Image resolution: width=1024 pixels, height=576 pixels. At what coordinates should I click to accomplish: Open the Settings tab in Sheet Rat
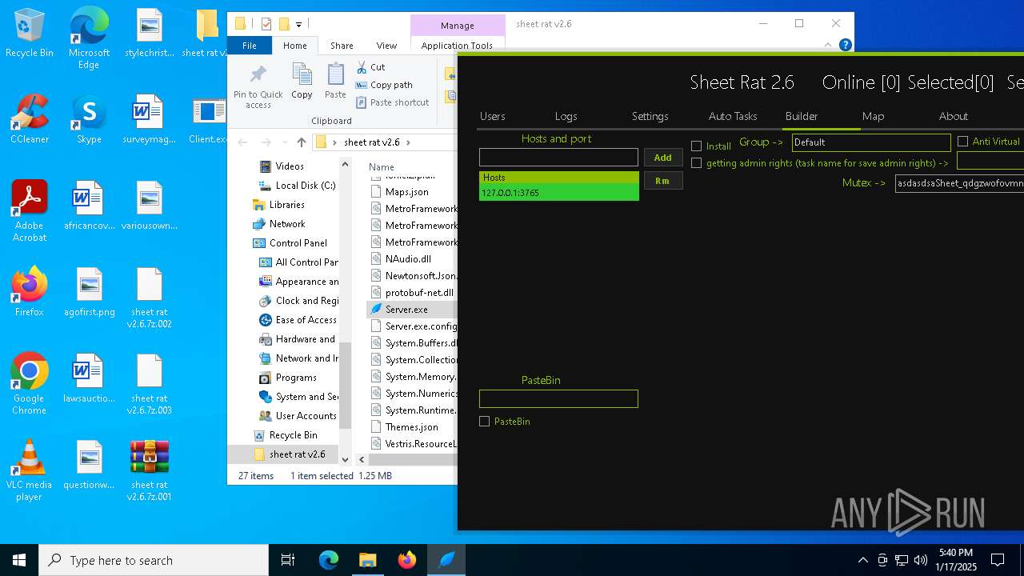pyautogui.click(x=650, y=117)
